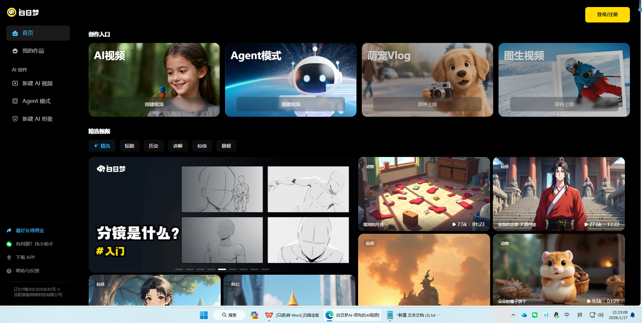Open the 废柴的逆袭-天道归途 video thumbnail
Viewport: 642px width, 323px height.
[x=559, y=194]
